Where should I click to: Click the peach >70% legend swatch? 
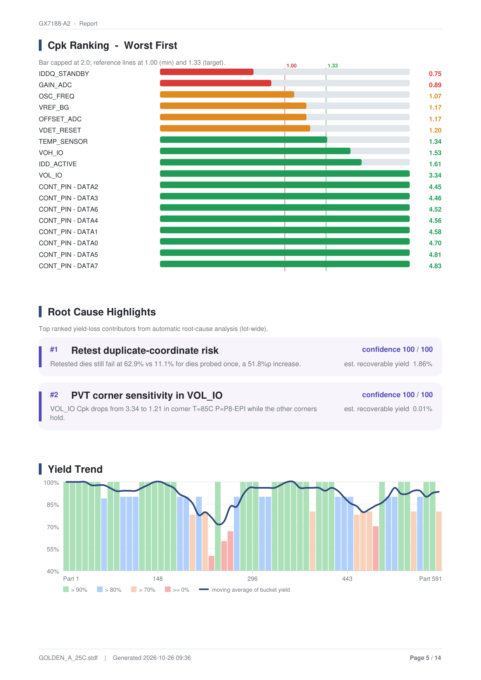[x=134, y=589]
